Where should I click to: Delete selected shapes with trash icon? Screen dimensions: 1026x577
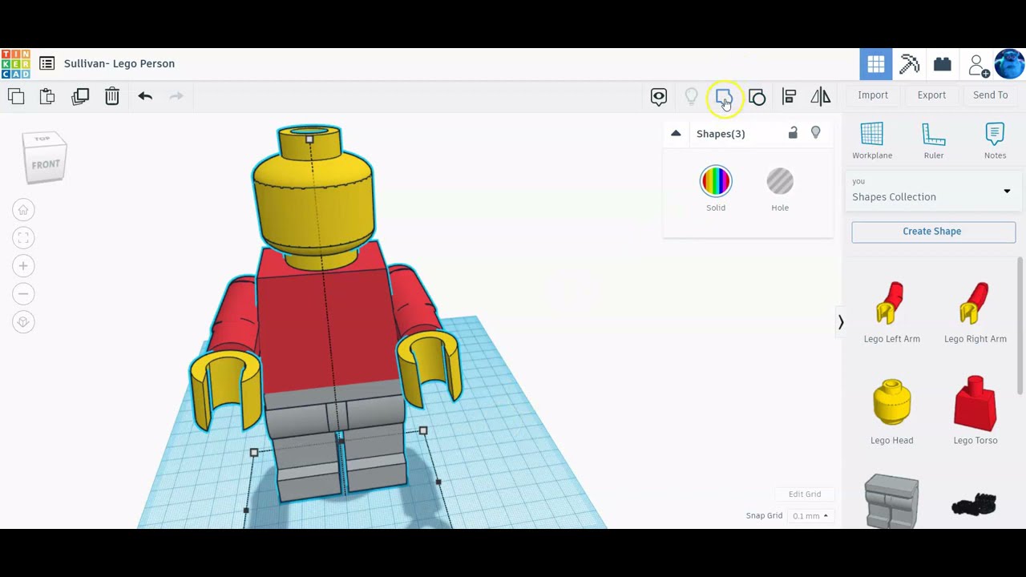click(112, 96)
